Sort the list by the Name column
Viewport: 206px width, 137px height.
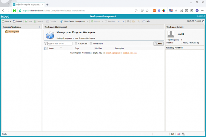[x=51, y=49]
